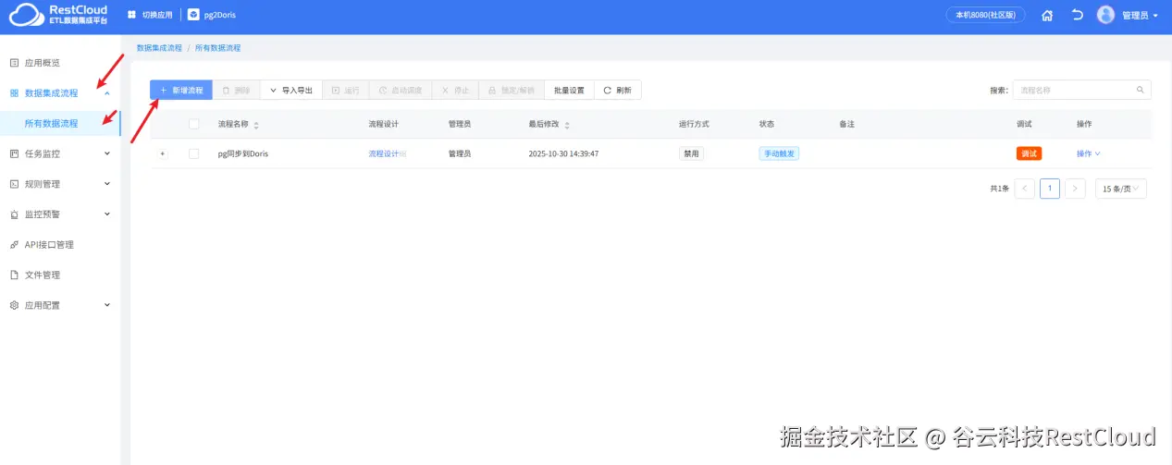This screenshot has width=1172, height=465.
Task: Click the 手动触发 status tag
Action: [x=779, y=153]
